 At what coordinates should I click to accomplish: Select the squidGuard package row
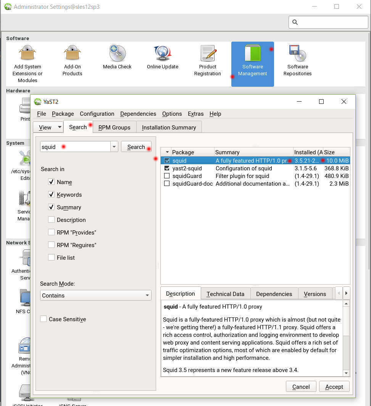(255, 176)
